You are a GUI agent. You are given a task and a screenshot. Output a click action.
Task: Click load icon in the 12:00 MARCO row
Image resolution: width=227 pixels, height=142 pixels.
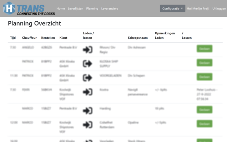tap(87, 125)
